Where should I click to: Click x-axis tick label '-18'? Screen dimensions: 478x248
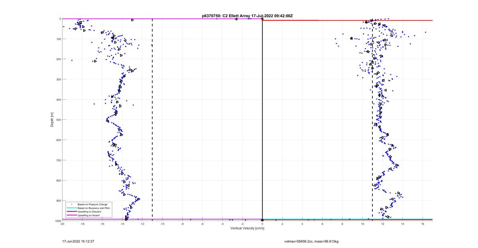click(x=82, y=223)
